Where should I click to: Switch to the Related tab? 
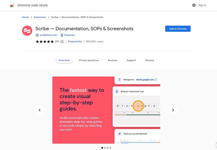click(x=150, y=60)
